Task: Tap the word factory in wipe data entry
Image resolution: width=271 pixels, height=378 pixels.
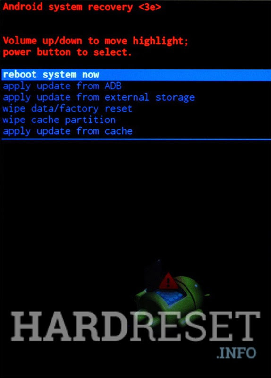Action: (79, 109)
